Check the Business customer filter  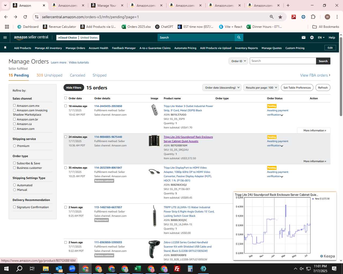tap(14, 168)
